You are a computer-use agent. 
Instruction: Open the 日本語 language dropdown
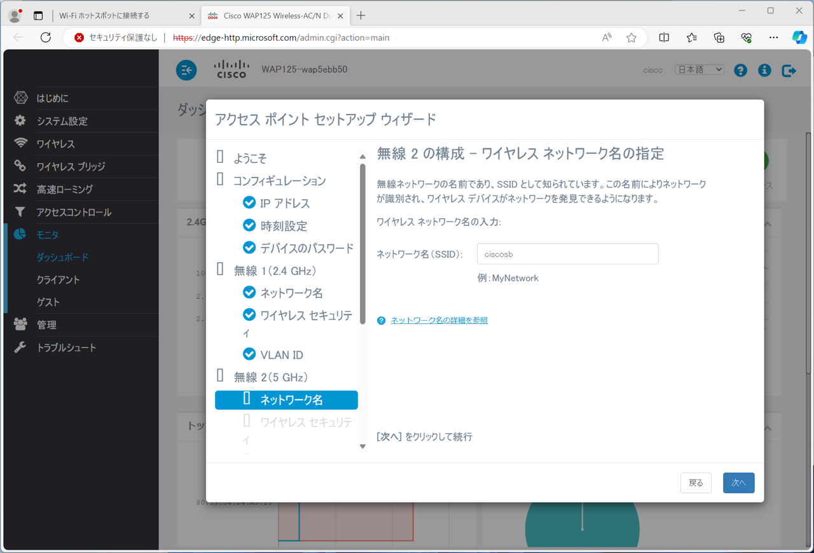click(700, 69)
